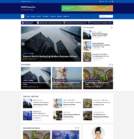
Task: Open the last social icon in top bar
Action: tap(113, 2)
